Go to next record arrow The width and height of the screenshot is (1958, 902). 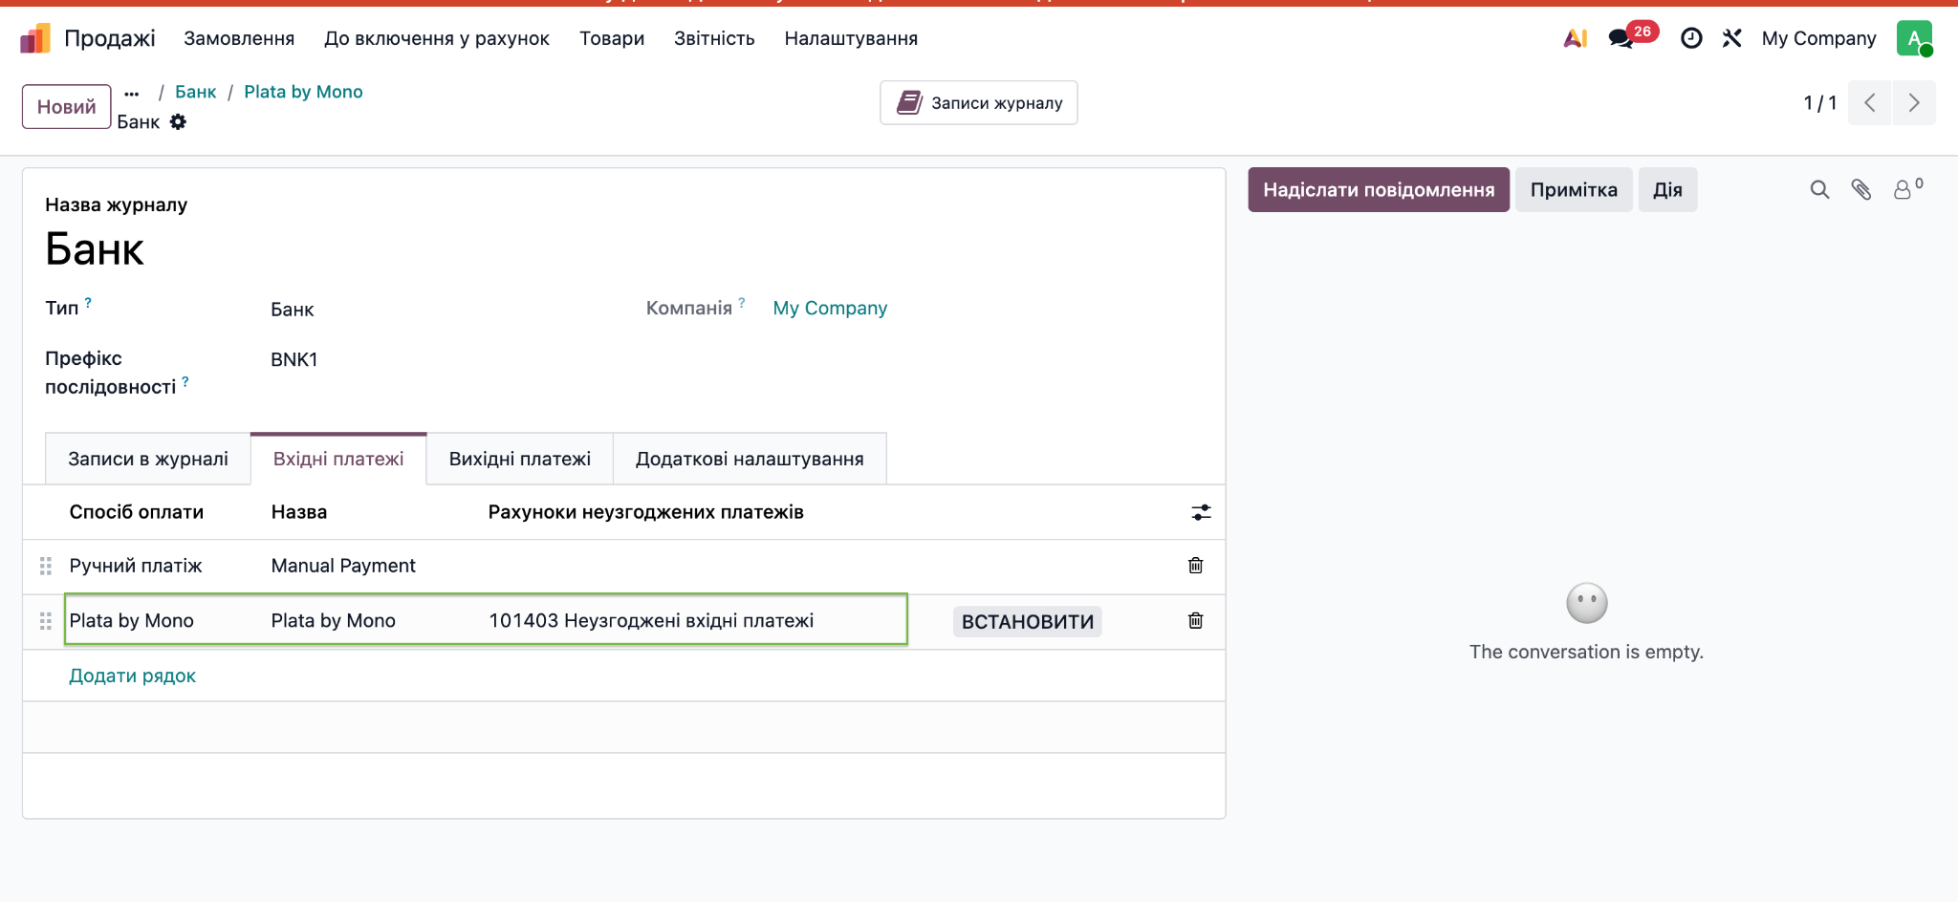(x=1914, y=103)
